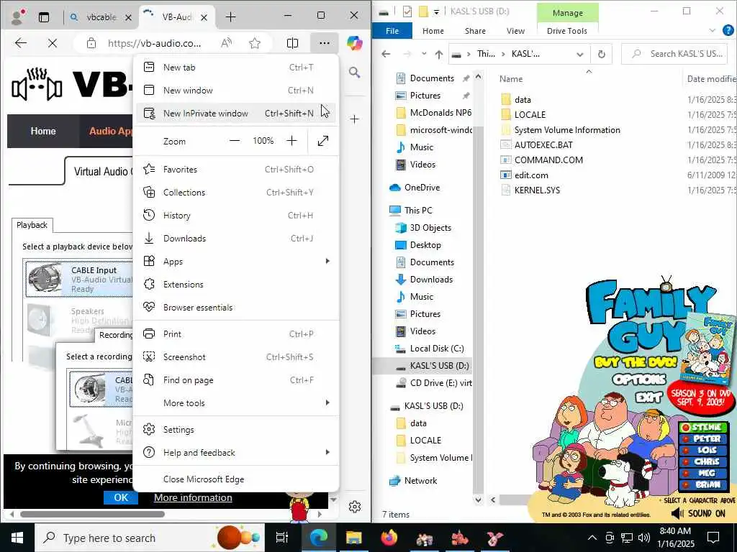Open Edge sidebar search icon
This screenshot has height=552, width=737.
[354, 73]
